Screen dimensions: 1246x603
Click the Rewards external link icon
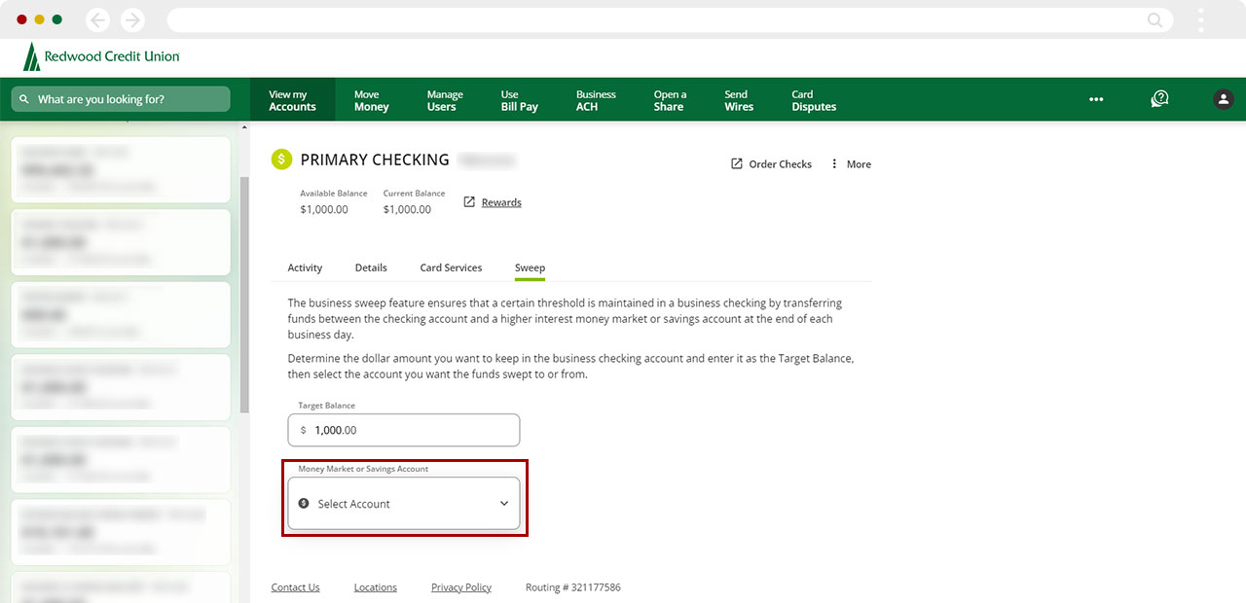coord(469,202)
